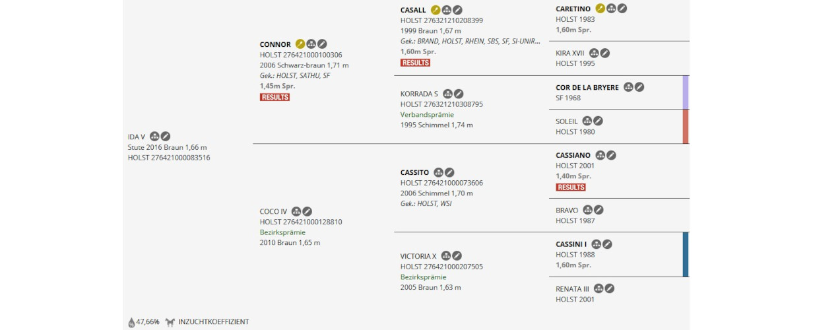Open the pedigree tree icon for BRAVO
This screenshot has height=330, width=813.
coord(588,210)
